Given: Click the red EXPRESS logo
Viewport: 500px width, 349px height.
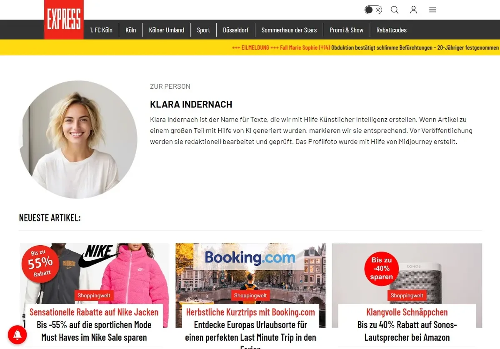Looking at the screenshot, I should coord(64,20).
